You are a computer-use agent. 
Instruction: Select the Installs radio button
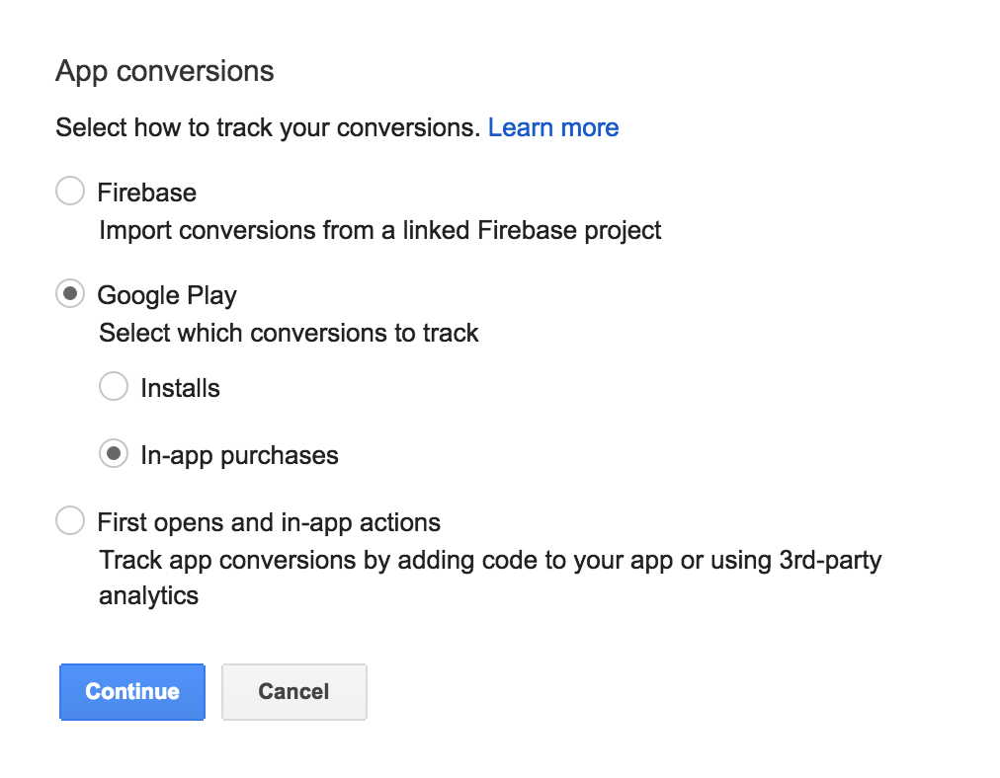coord(114,387)
